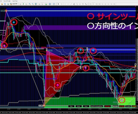Select the horizontal line drawing tool

point(68,4)
